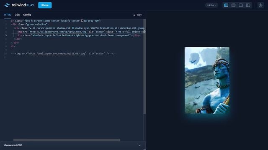This screenshot has width=268, height=150.
Task: Click the vertical scrollbar of the editor
Action: pos(144,66)
